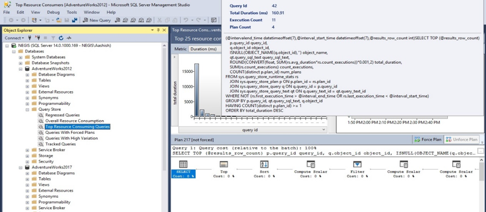486x212 pixels.
Task: Open Tracked Queries report
Action: point(60,144)
